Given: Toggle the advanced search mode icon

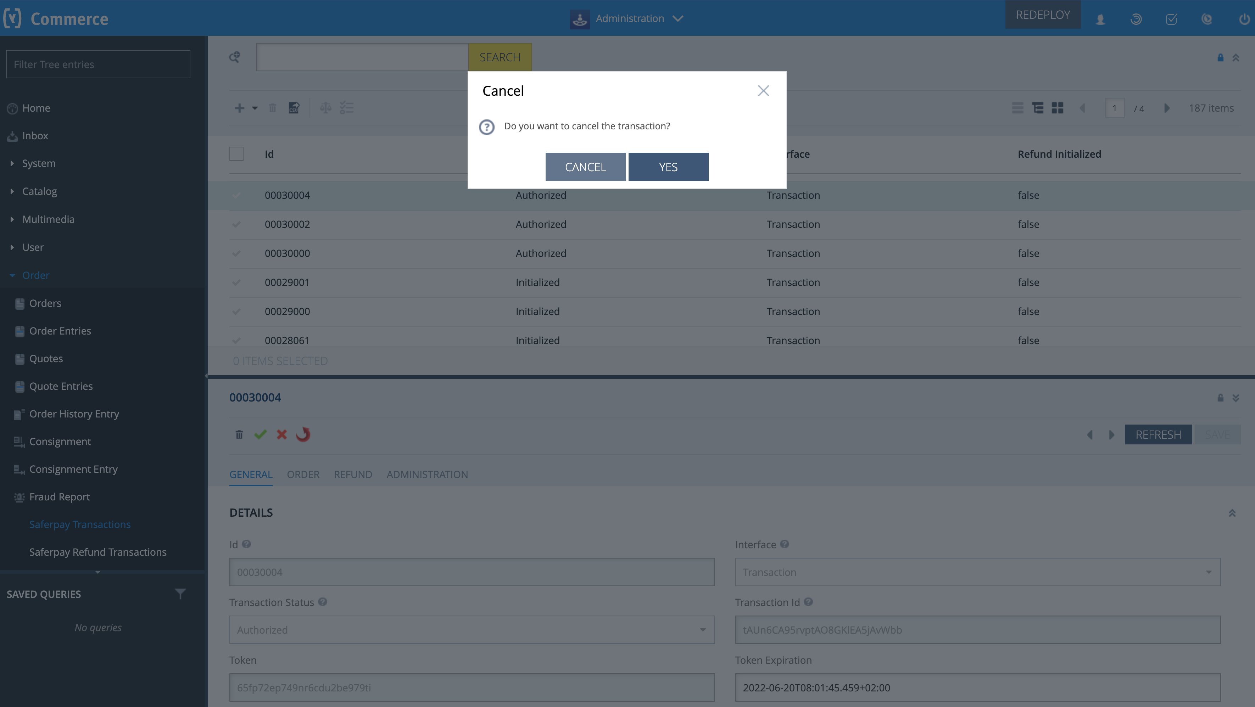Looking at the screenshot, I should [x=235, y=57].
